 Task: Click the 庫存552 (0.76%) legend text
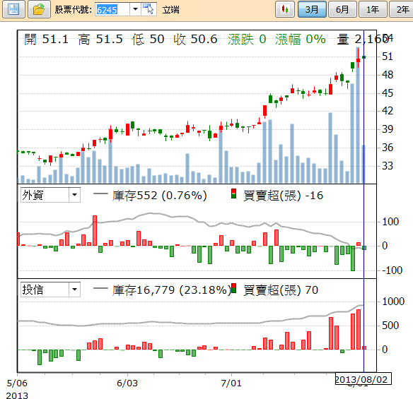(160, 196)
